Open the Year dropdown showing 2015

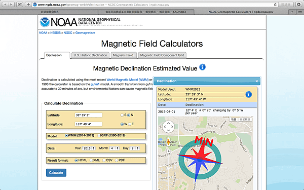[89, 148]
